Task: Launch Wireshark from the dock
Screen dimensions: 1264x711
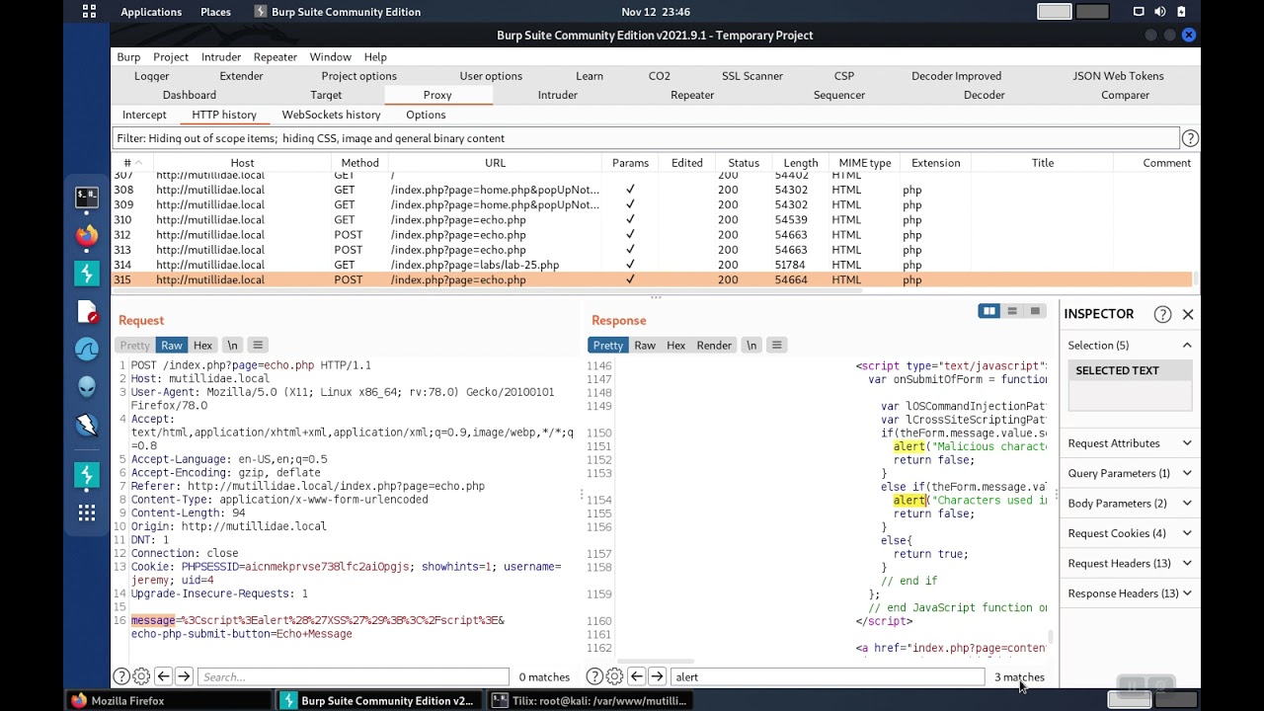Action: click(x=87, y=349)
